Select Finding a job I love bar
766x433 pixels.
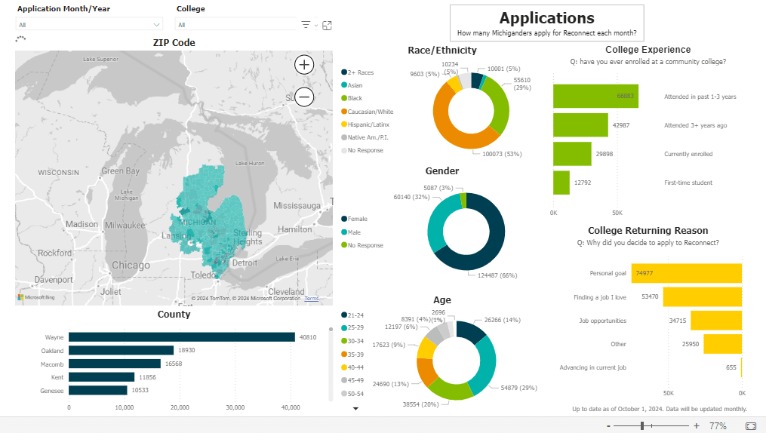(x=703, y=296)
